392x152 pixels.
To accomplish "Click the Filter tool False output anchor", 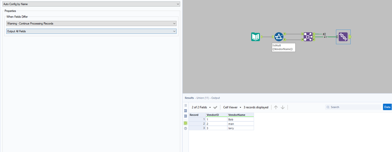I will tap(285, 39).
